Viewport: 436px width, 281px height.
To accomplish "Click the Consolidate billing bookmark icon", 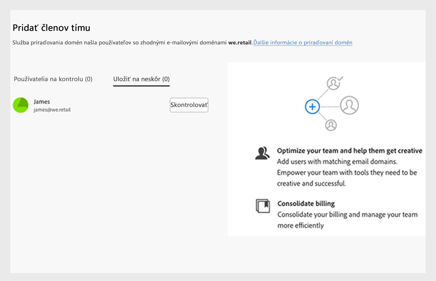I will (263, 206).
